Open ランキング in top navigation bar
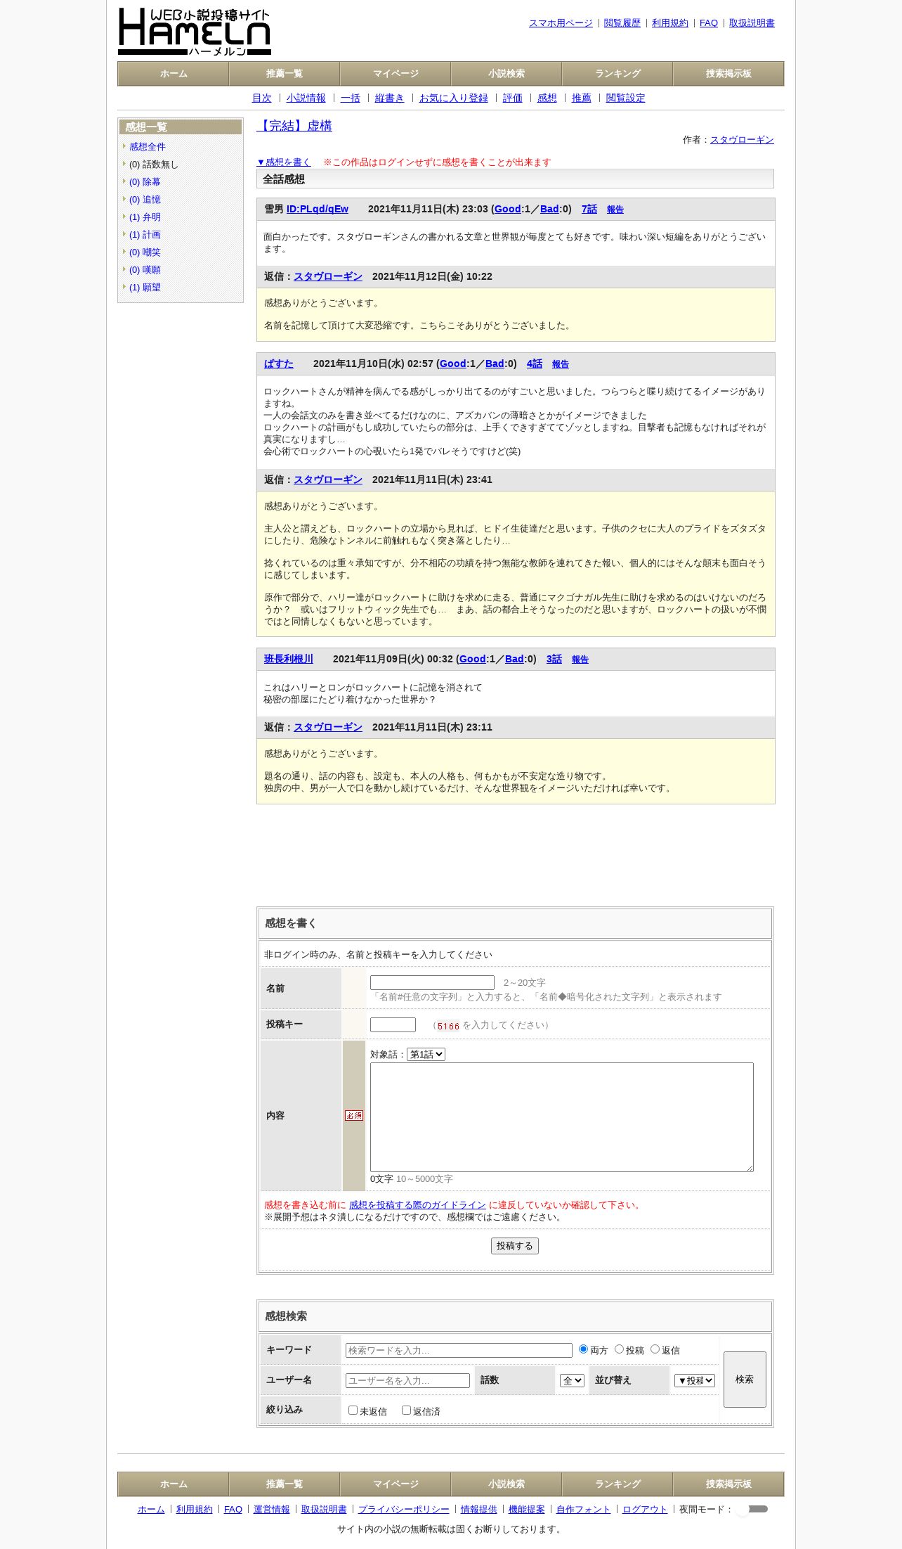Image resolution: width=902 pixels, height=1549 pixels. (x=617, y=74)
